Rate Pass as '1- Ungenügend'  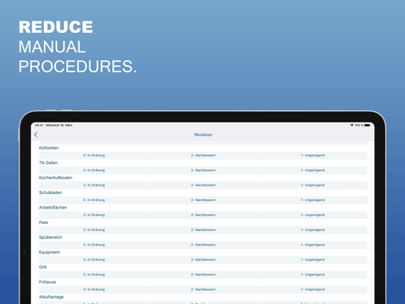point(313,230)
